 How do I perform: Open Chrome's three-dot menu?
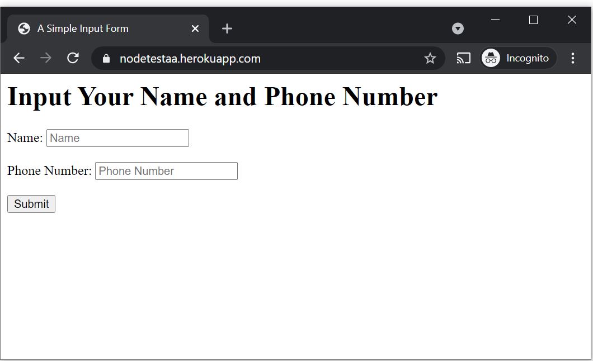pos(572,58)
